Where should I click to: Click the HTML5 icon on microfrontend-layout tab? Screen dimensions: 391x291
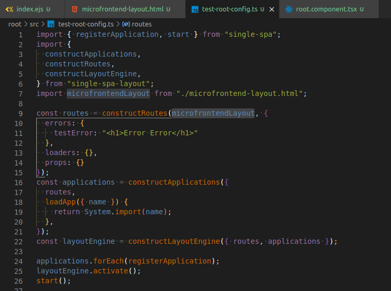coord(75,9)
